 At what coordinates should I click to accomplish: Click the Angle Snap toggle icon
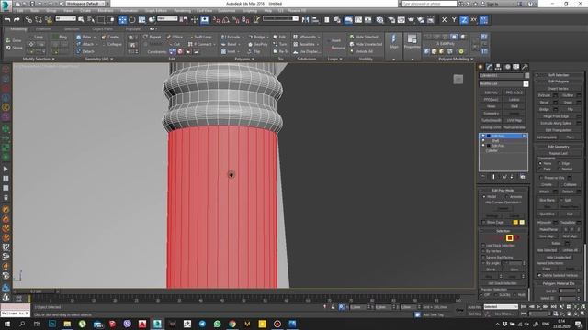tap(226, 19)
